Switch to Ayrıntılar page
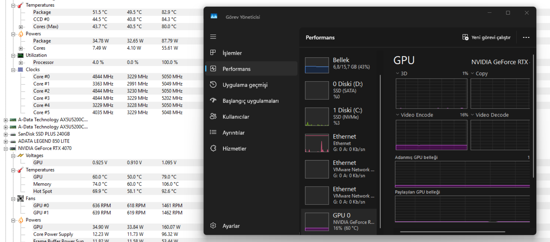The height and width of the screenshot is (242, 550). (x=251, y=132)
